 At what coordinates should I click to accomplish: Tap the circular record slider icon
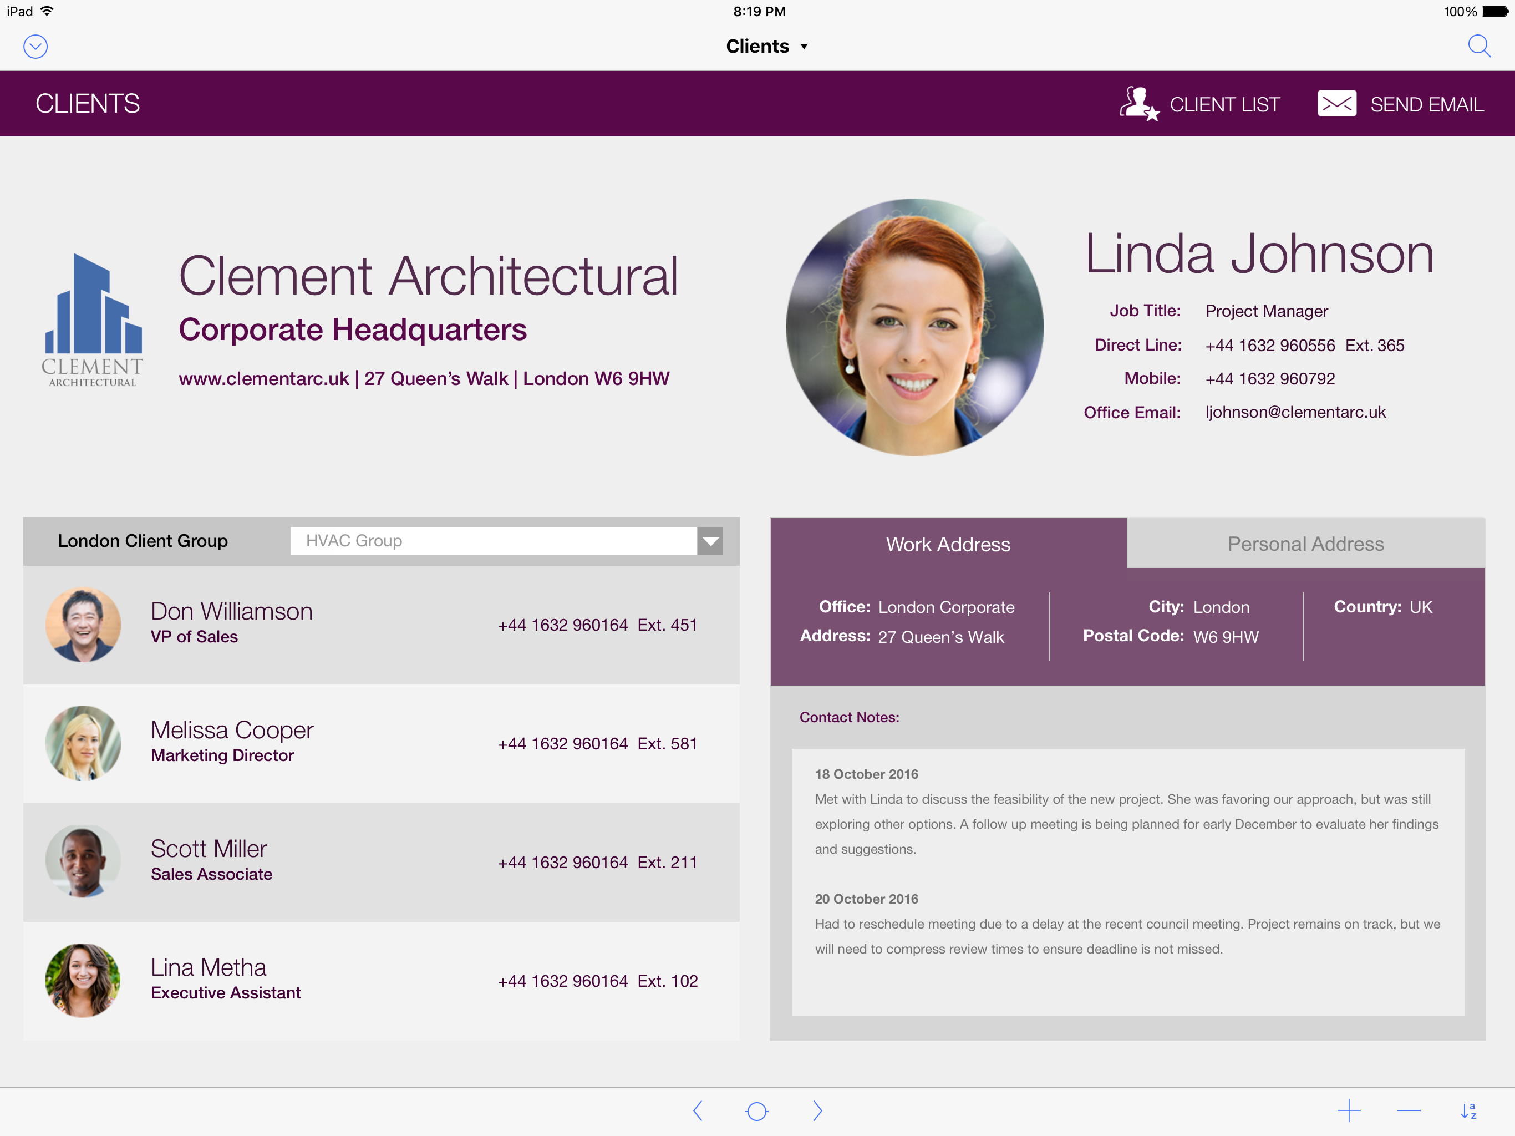click(757, 1110)
